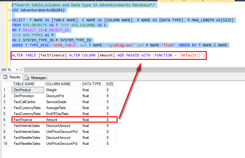Select the Weight cell

62,90
